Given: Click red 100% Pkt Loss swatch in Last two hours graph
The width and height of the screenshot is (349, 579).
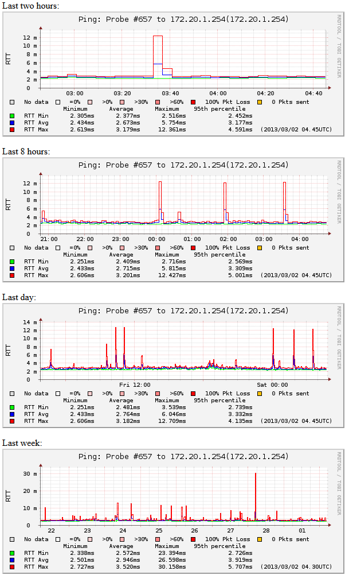Looking at the screenshot, I should pyautogui.click(x=193, y=102).
